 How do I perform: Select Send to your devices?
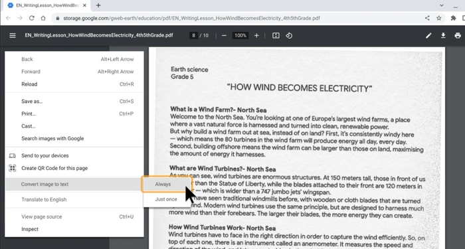(74, 155)
